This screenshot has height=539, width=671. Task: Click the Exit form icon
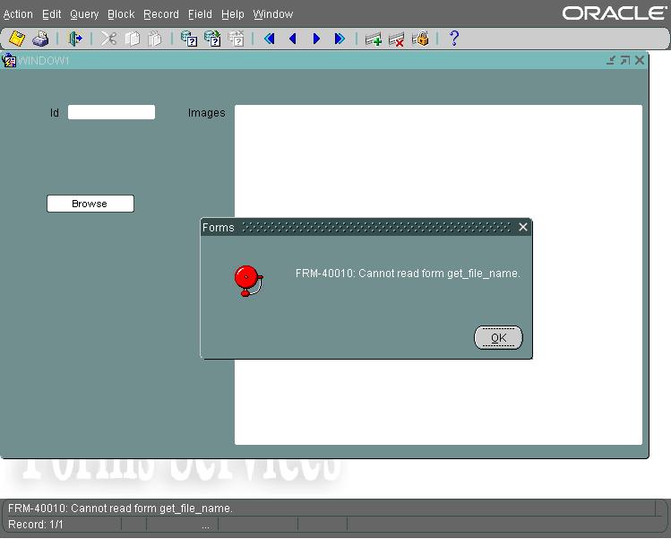(75, 39)
